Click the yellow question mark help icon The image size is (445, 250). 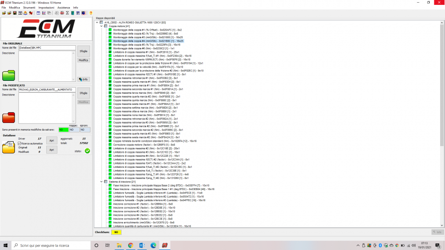point(91,13)
